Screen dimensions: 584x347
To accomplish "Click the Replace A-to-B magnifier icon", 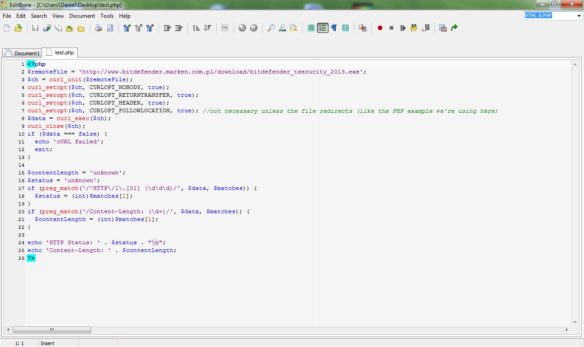I will coord(282,28).
